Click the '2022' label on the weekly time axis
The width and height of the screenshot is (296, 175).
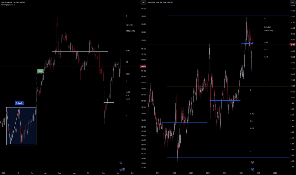tap(208, 173)
